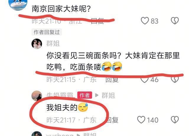The width and height of the screenshot is (189, 136).
Task: Open xucheng's profile avatar
Action: pyautogui.click(x=37, y=134)
